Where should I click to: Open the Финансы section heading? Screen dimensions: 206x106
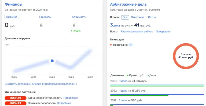coord(13,4)
